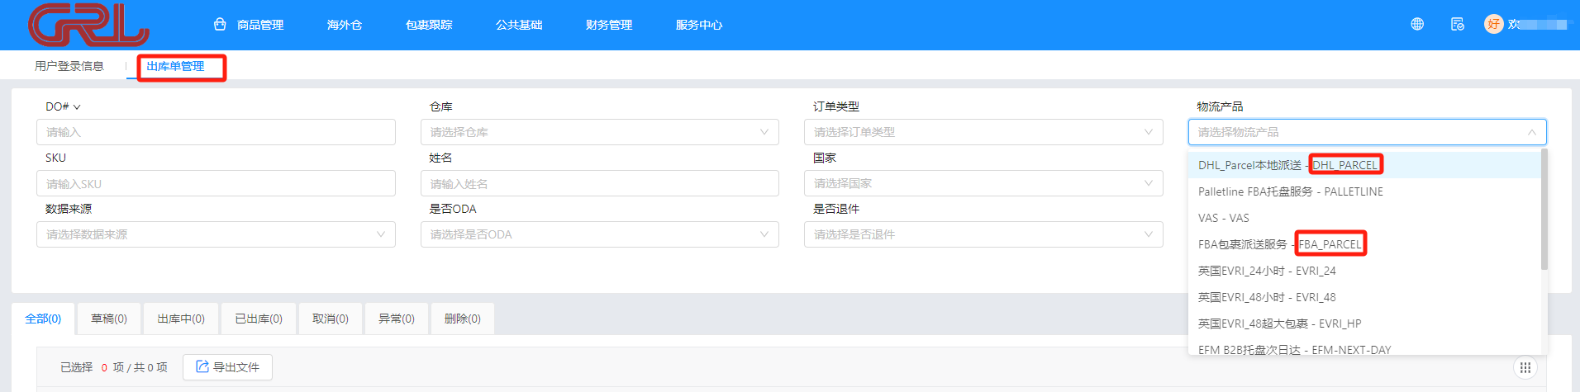1580x392 pixels.
Task: Select 英国EVRI_24小时 logistics option
Action: [1266, 271]
